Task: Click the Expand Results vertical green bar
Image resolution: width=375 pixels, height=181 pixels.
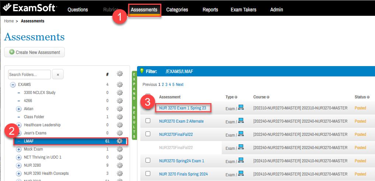Action: tap(134, 105)
